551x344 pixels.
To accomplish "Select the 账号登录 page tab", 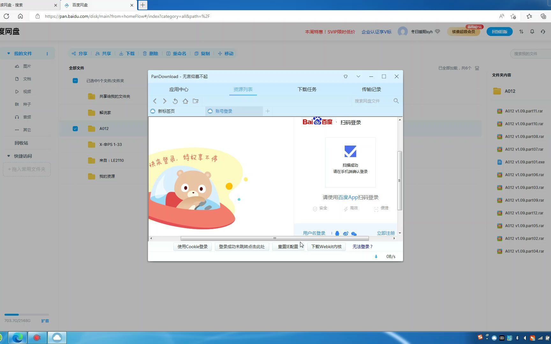I will [234, 111].
